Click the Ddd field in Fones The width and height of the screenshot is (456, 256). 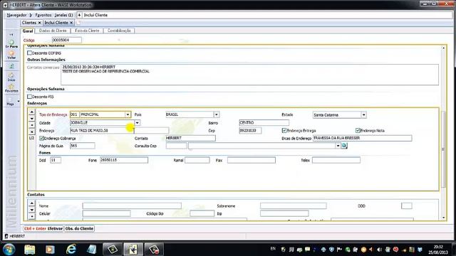(56, 160)
